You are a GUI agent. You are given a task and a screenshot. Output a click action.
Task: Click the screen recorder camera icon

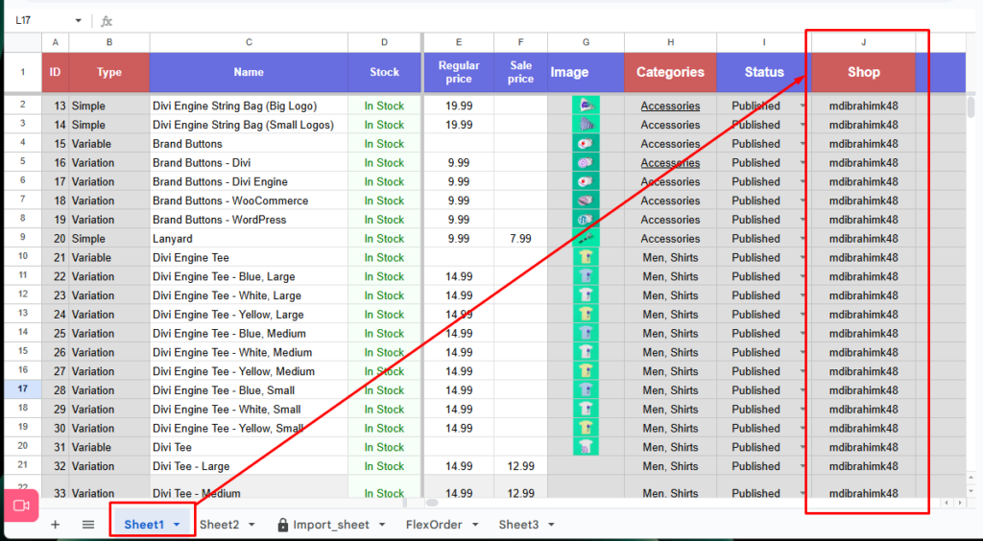tap(21, 506)
